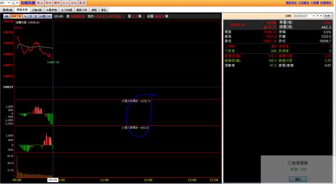Switch to the 筆記 tab
Screen dimensions: 336x184
coord(104,10)
